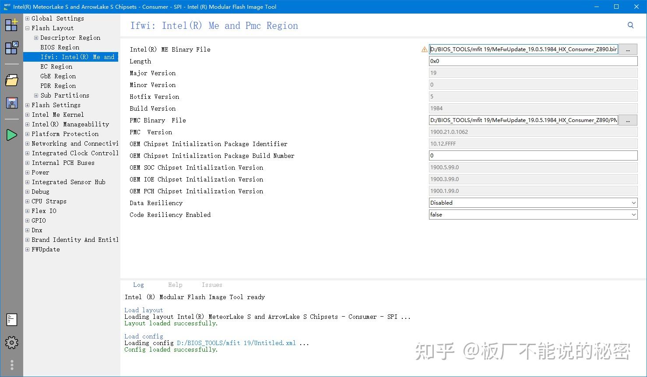This screenshot has height=377, width=647.
Task: Expand the Global Settings tree node
Action: tap(27, 18)
